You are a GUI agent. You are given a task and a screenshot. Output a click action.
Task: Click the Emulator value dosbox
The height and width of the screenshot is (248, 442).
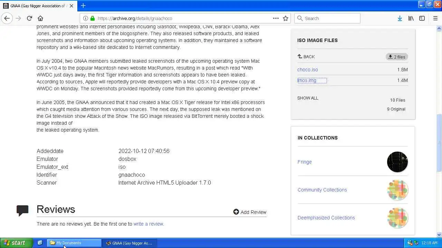coord(127,159)
